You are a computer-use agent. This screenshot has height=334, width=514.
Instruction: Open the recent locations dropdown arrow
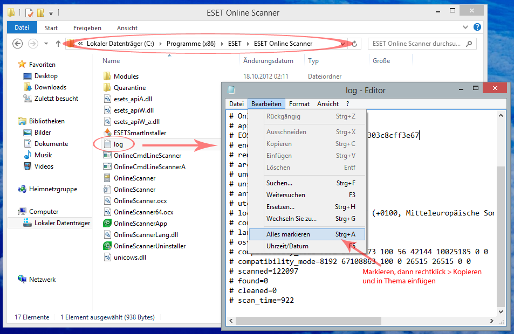coord(46,44)
